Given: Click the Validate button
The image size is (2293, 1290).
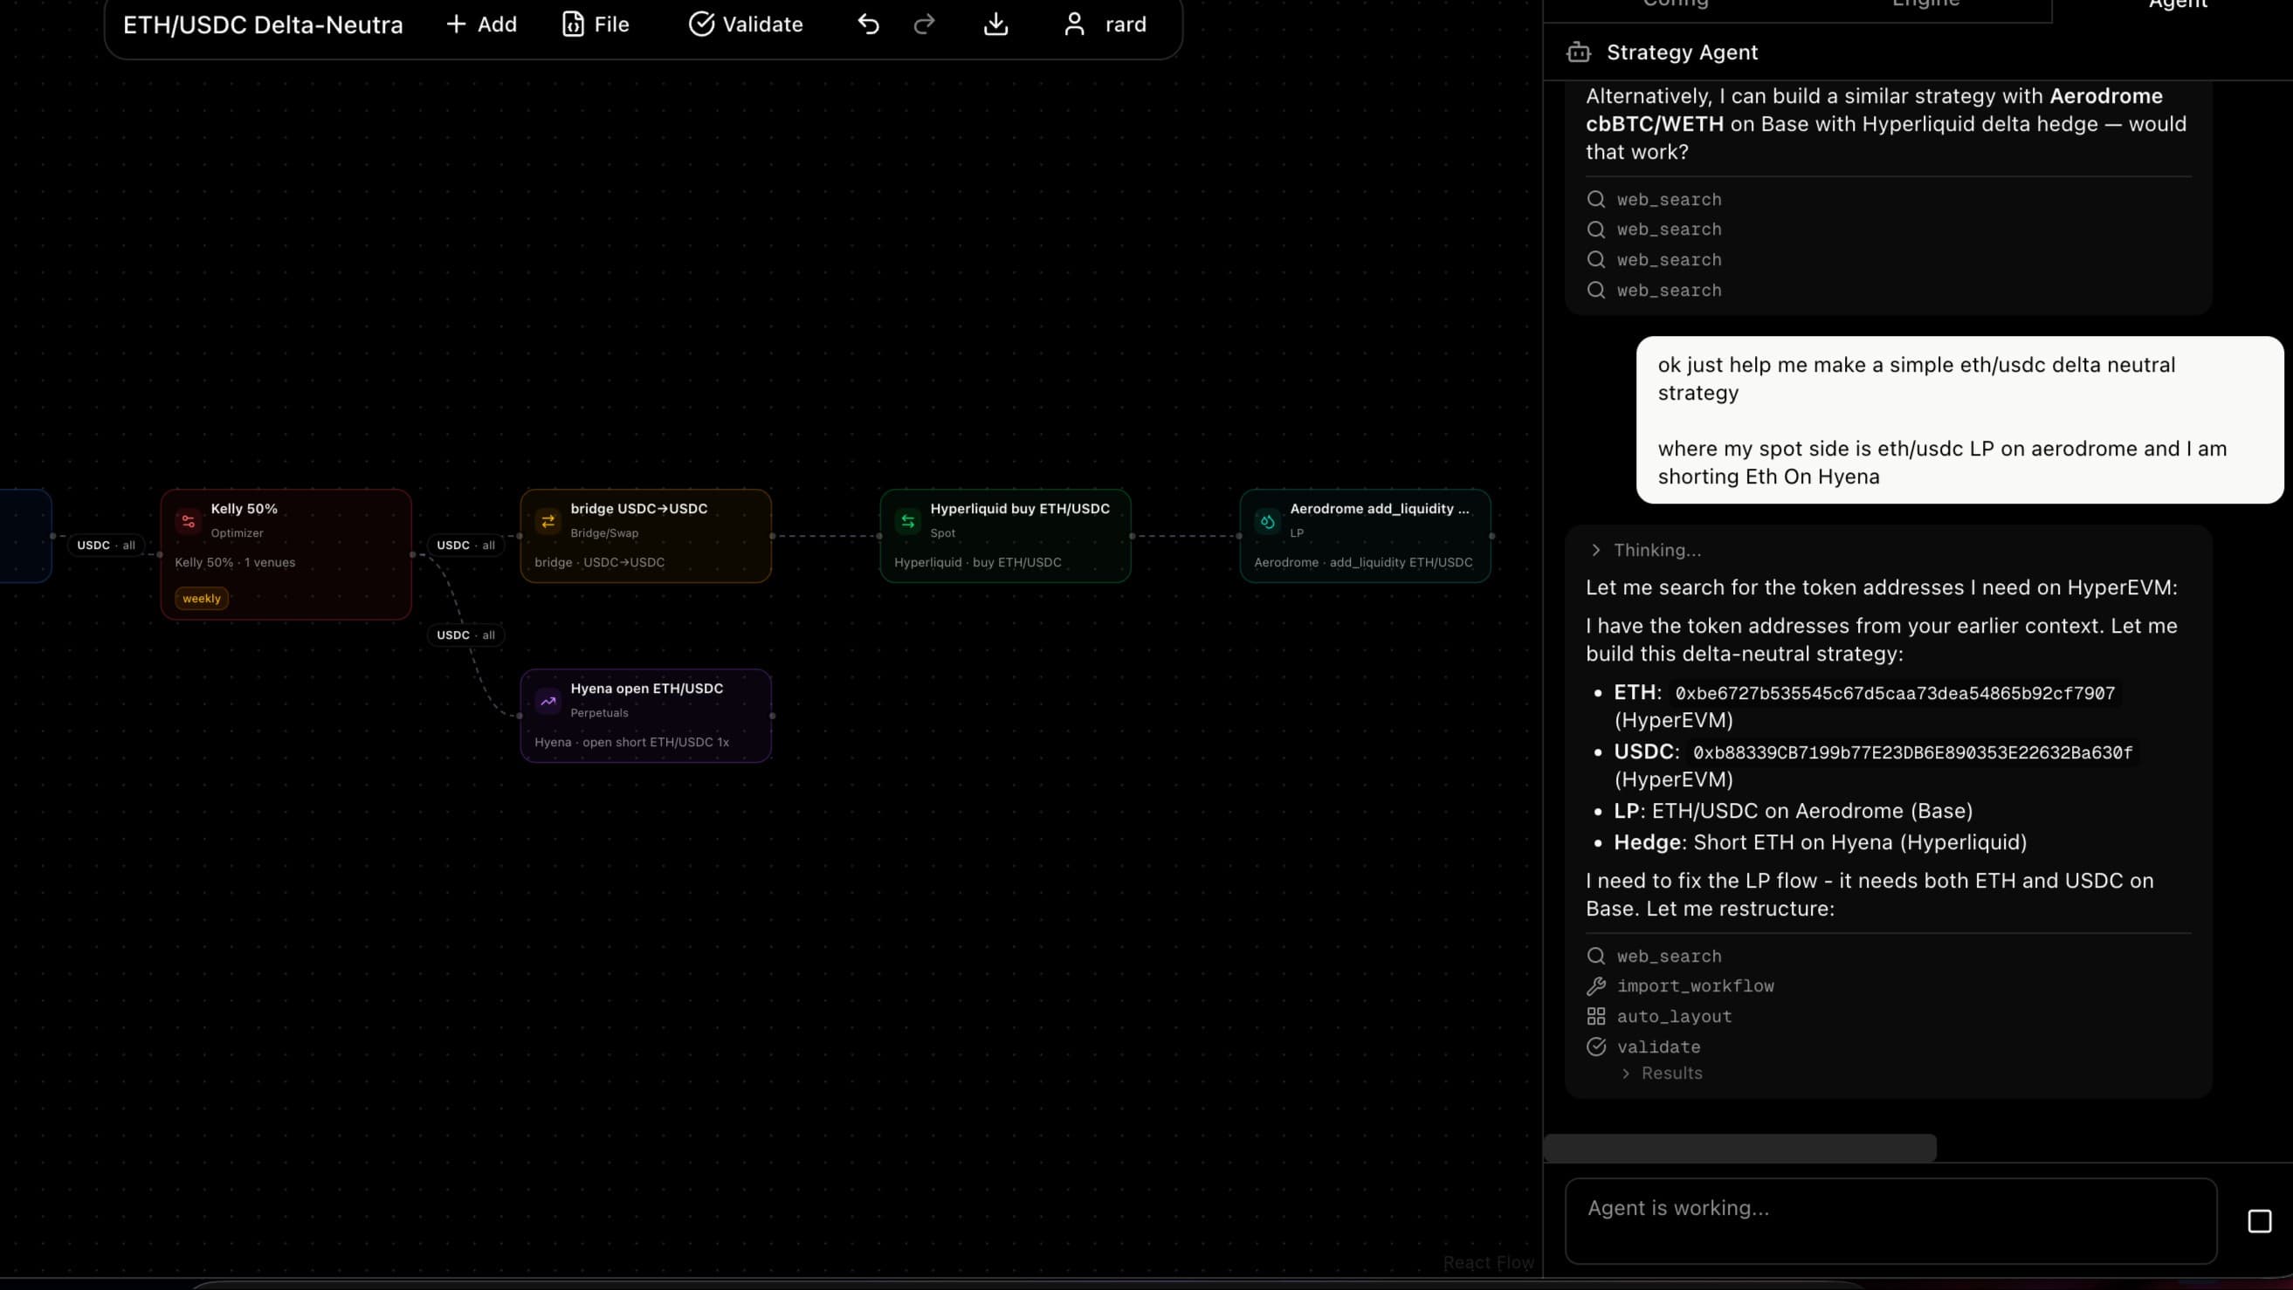Looking at the screenshot, I should coord(746,25).
